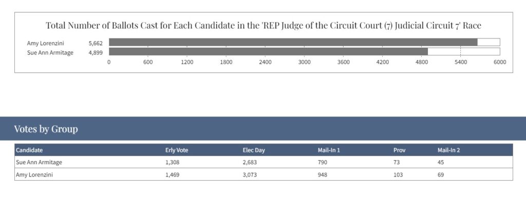Click the Prov column header

pos(399,150)
